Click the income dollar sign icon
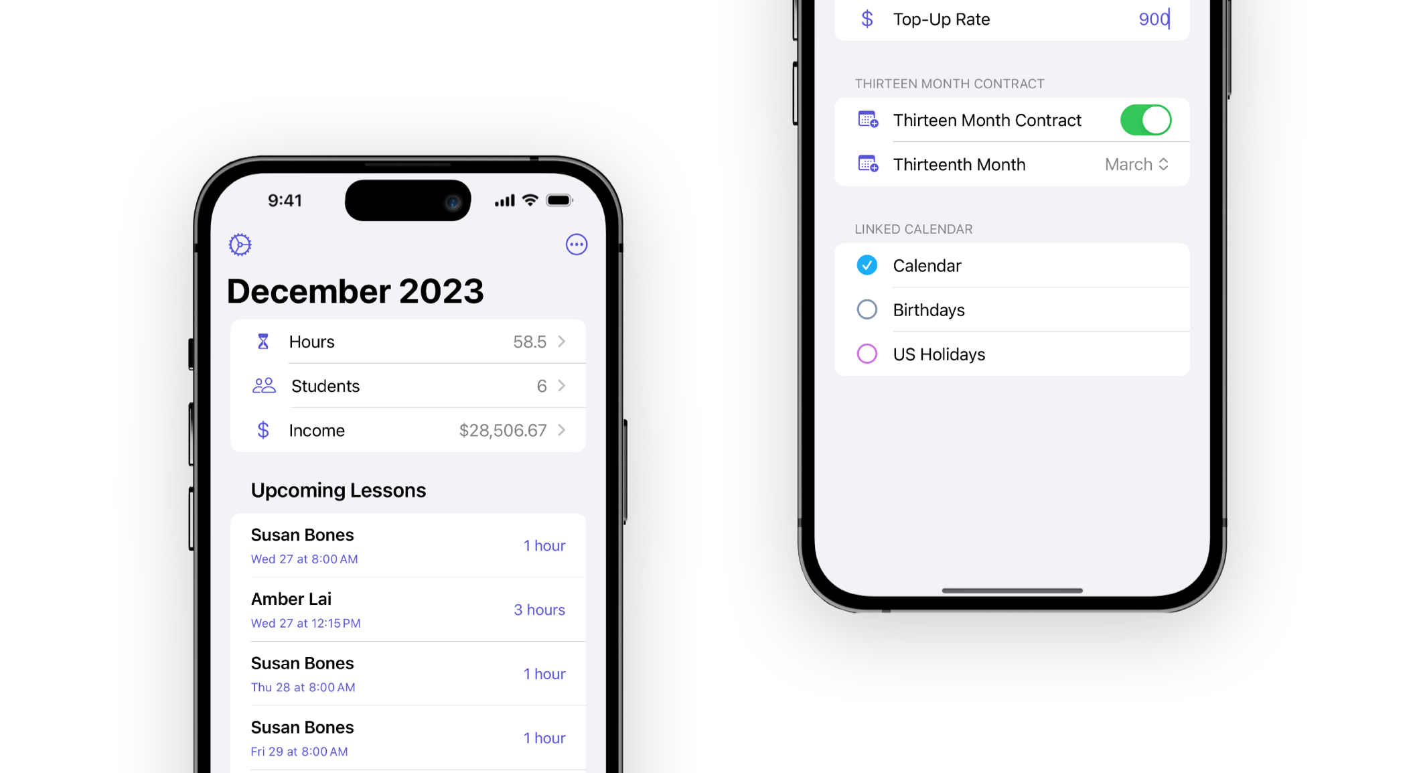 tap(265, 430)
